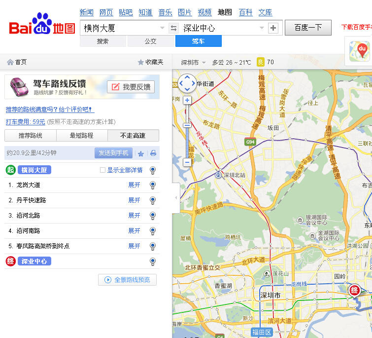Open origin 横岗大厦 suggestions dropdown
Viewport: 372px width, 338px height.
coord(162,28)
